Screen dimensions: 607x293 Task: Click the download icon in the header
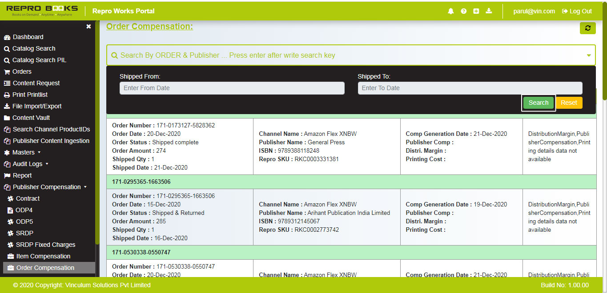tap(489, 11)
